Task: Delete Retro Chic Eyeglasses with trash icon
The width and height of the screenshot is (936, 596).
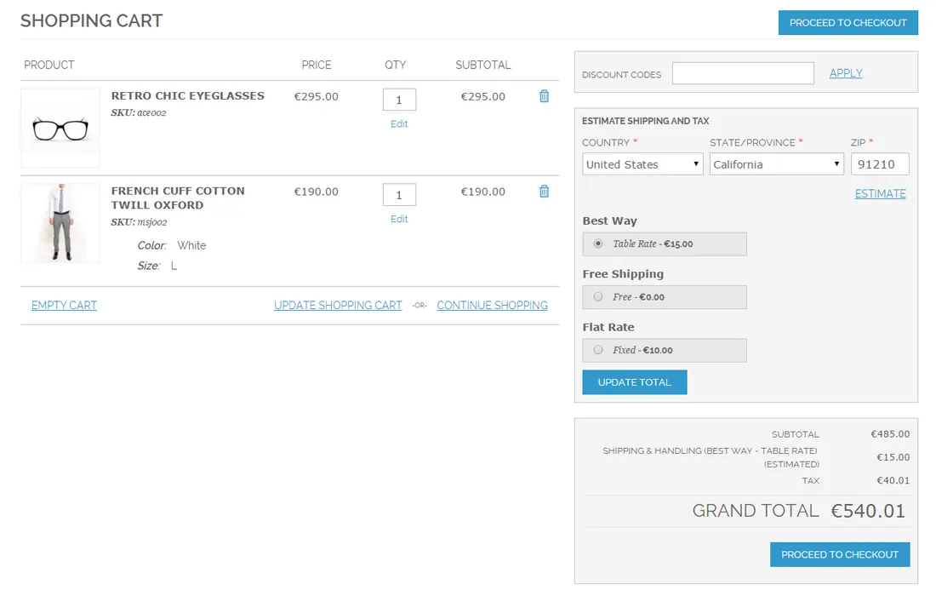Action: point(544,96)
